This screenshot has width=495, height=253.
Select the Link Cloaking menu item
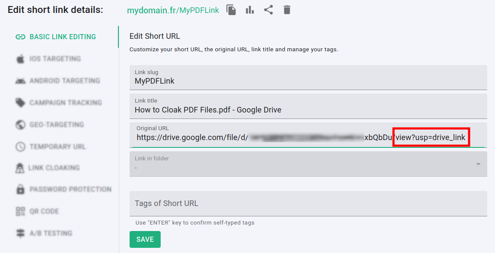point(54,168)
